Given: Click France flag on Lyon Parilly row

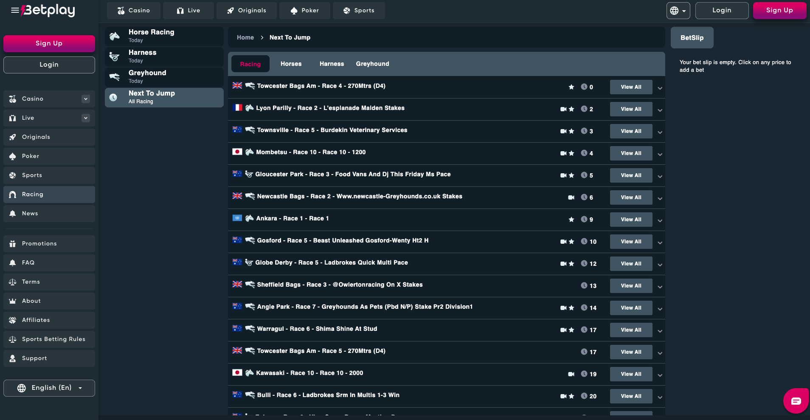Looking at the screenshot, I should click(x=237, y=107).
